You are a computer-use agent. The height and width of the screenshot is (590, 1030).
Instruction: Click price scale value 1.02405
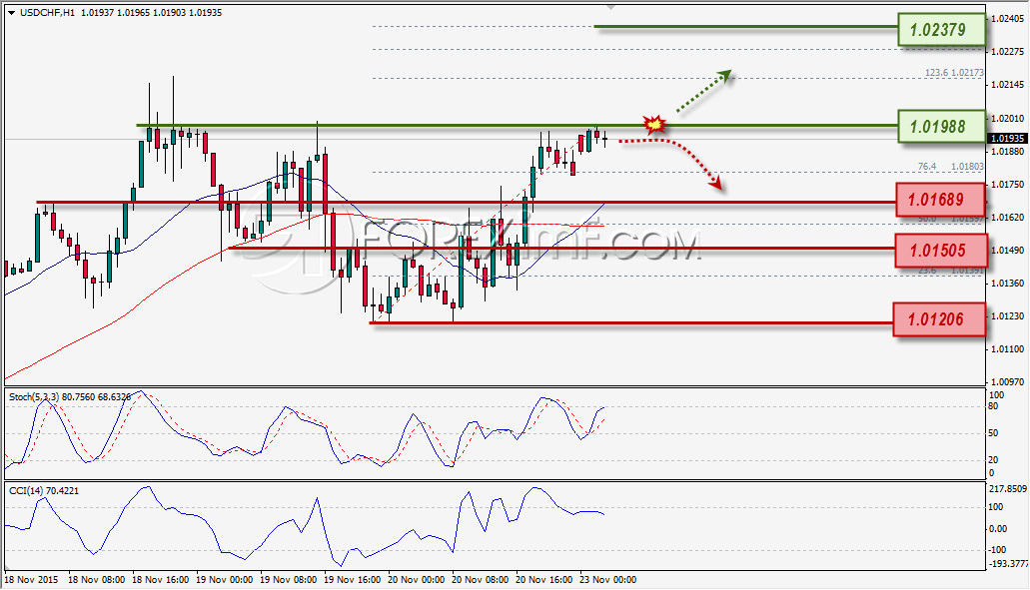pyautogui.click(x=1008, y=18)
